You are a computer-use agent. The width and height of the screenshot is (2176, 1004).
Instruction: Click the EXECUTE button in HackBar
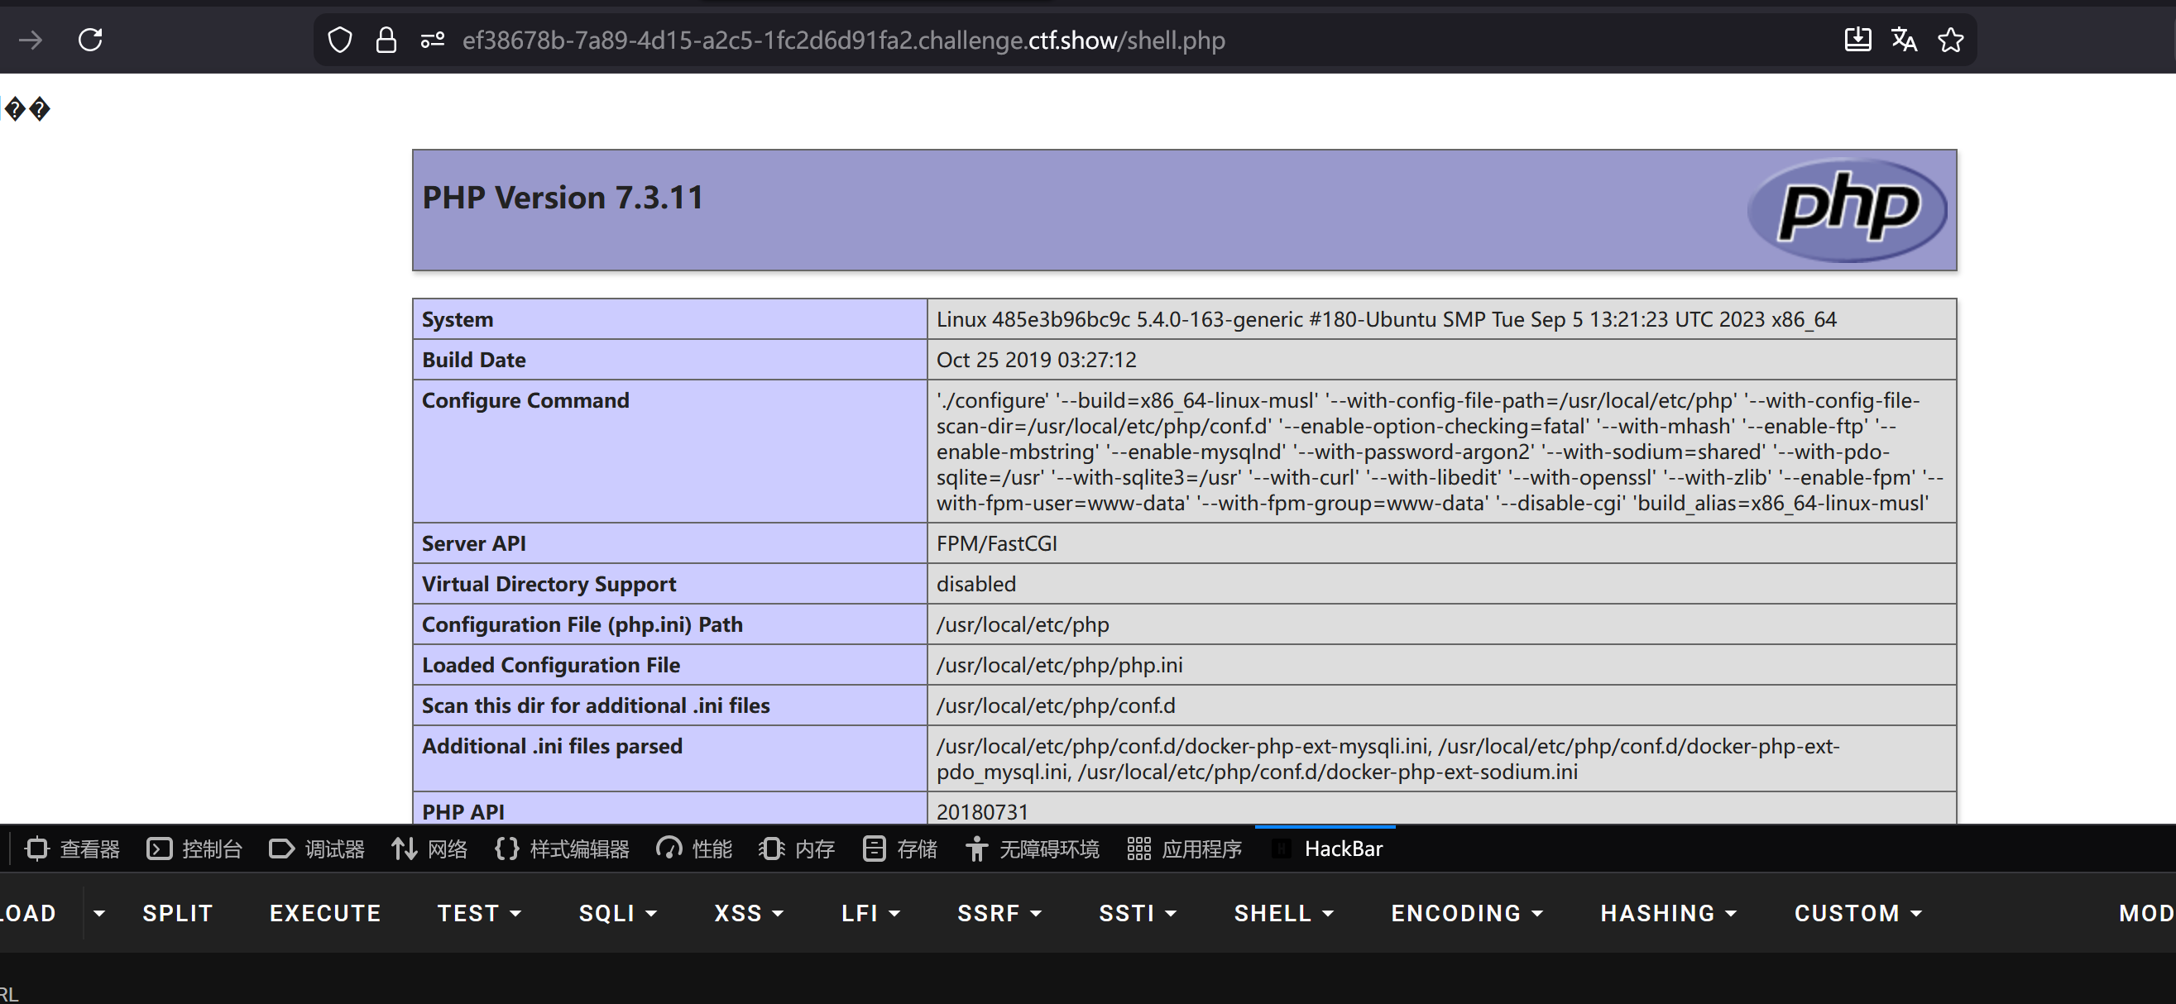(x=325, y=913)
